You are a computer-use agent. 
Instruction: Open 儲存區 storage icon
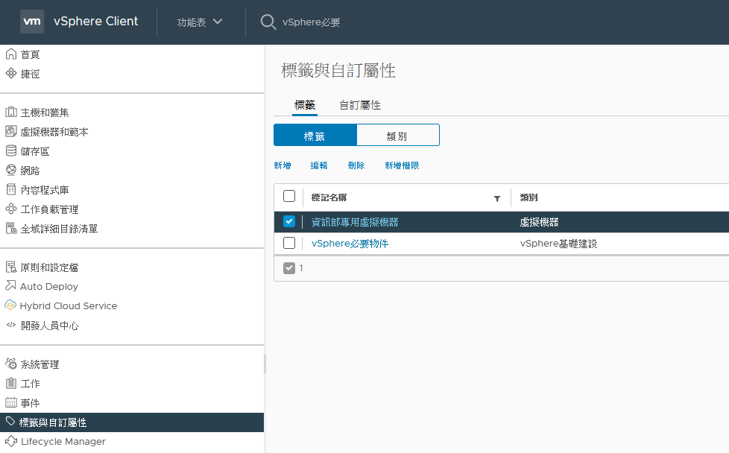(x=10, y=151)
